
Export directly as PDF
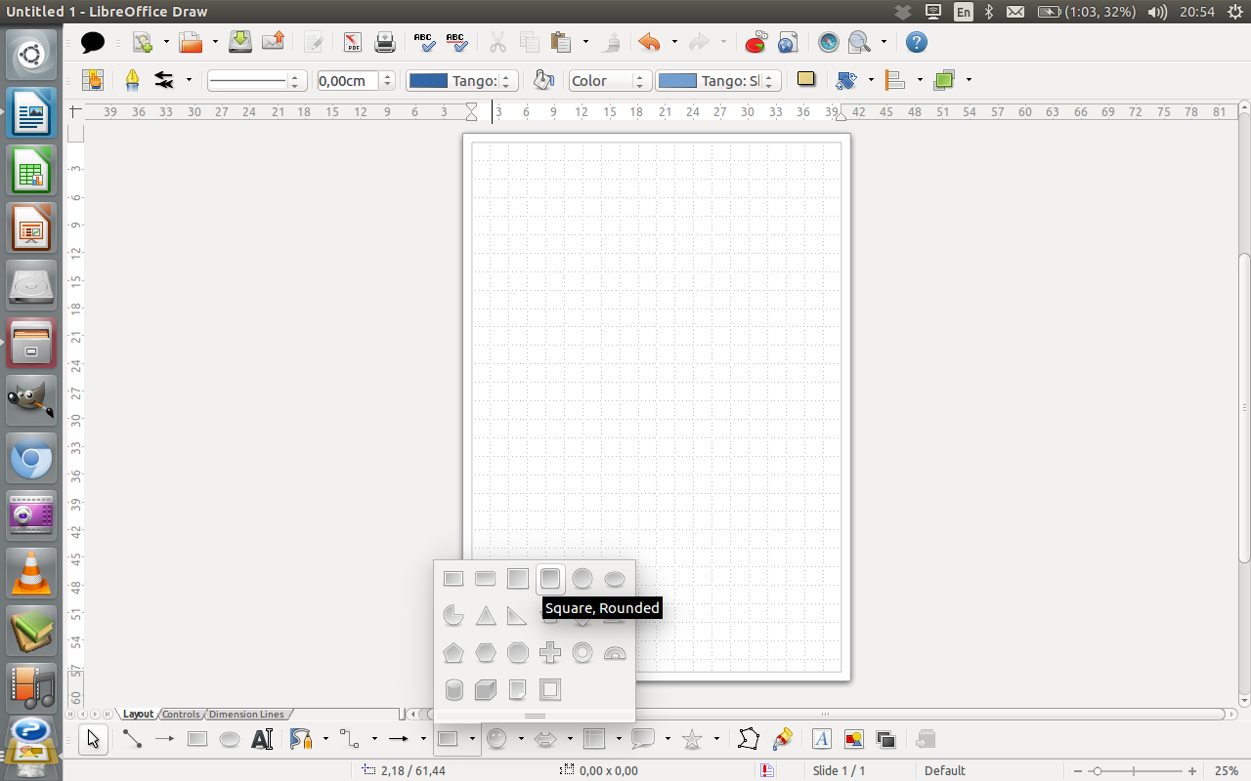coord(353,42)
